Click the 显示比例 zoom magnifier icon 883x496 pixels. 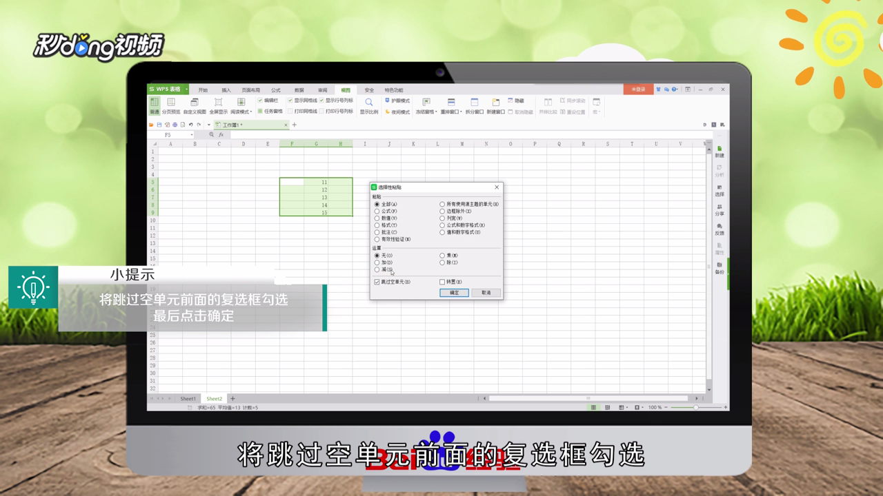point(369,102)
